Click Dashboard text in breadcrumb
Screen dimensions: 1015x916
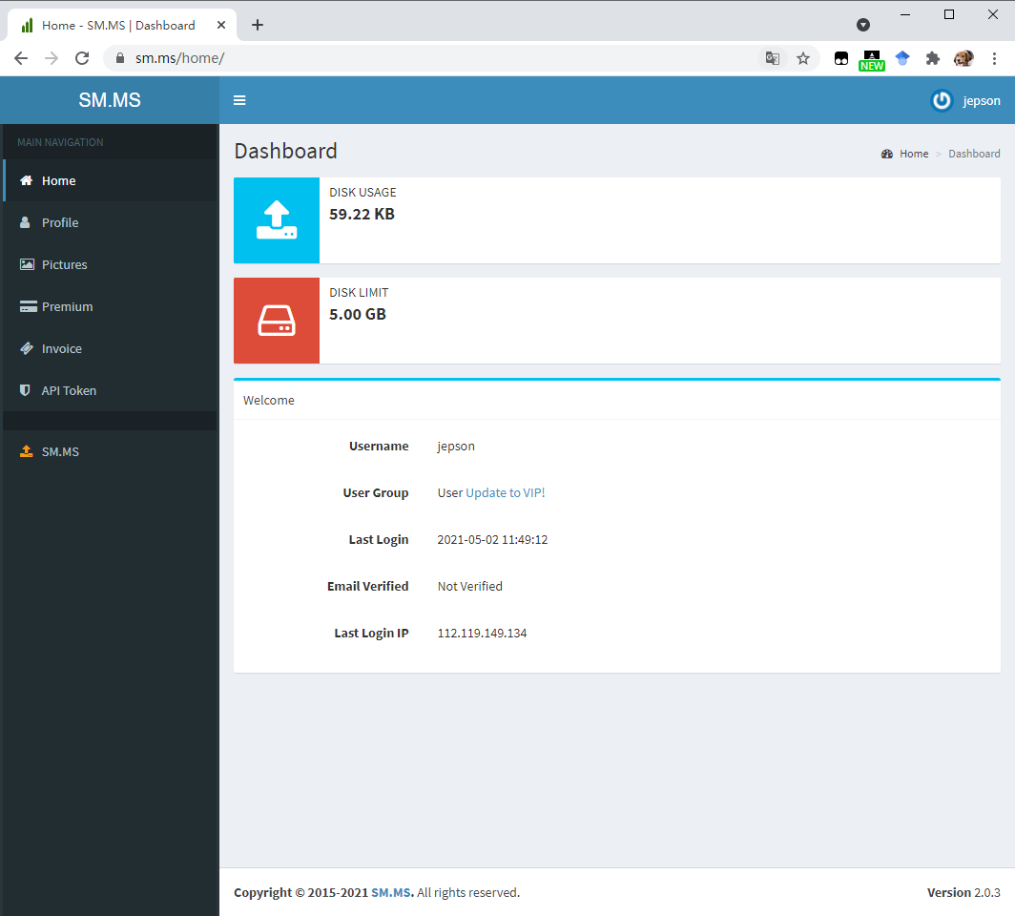(x=974, y=154)
